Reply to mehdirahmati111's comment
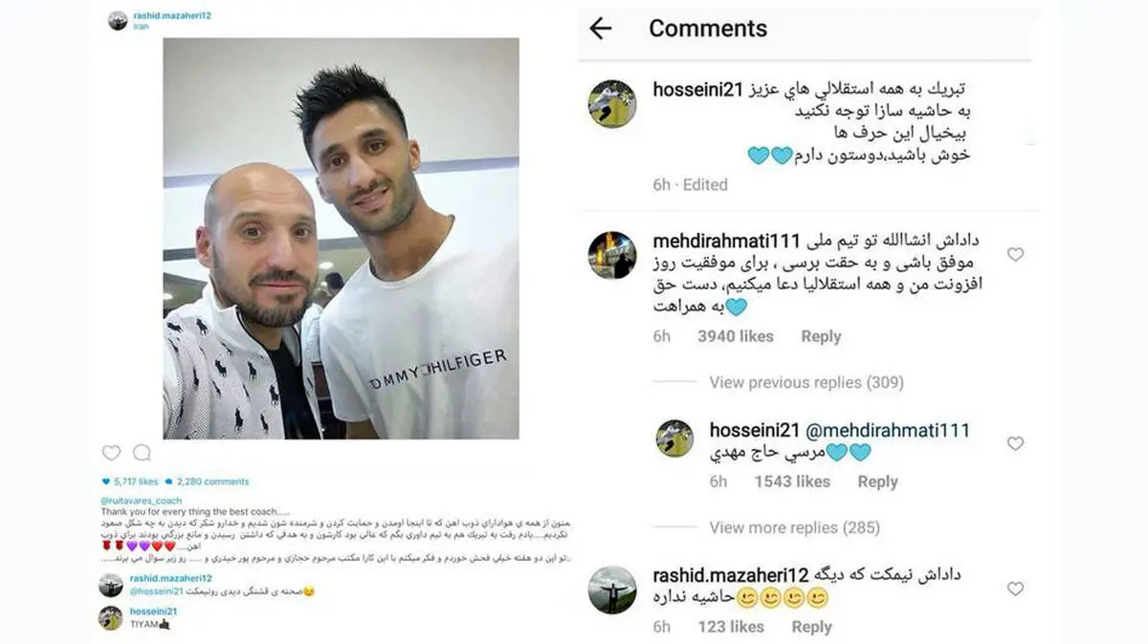Image resolution: width=1148 pixels, height=644 pixels. (x=821, y=336)
